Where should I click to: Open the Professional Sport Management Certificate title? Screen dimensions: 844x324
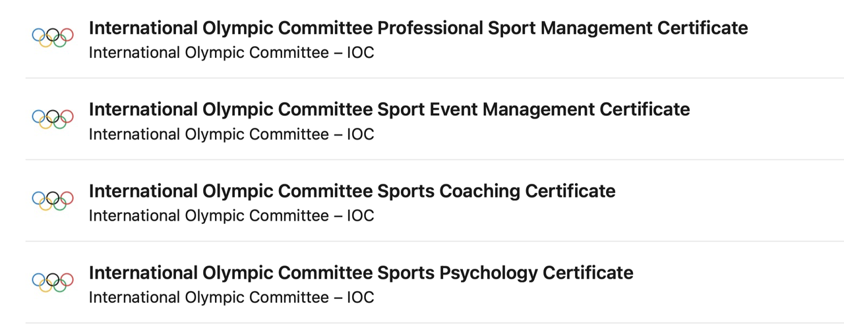click(418, 28)
